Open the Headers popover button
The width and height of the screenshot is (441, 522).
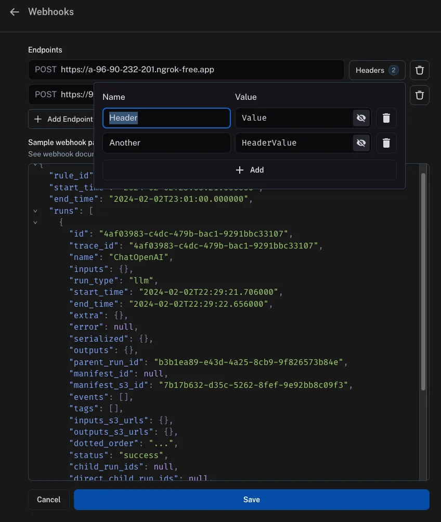[377, 70]
